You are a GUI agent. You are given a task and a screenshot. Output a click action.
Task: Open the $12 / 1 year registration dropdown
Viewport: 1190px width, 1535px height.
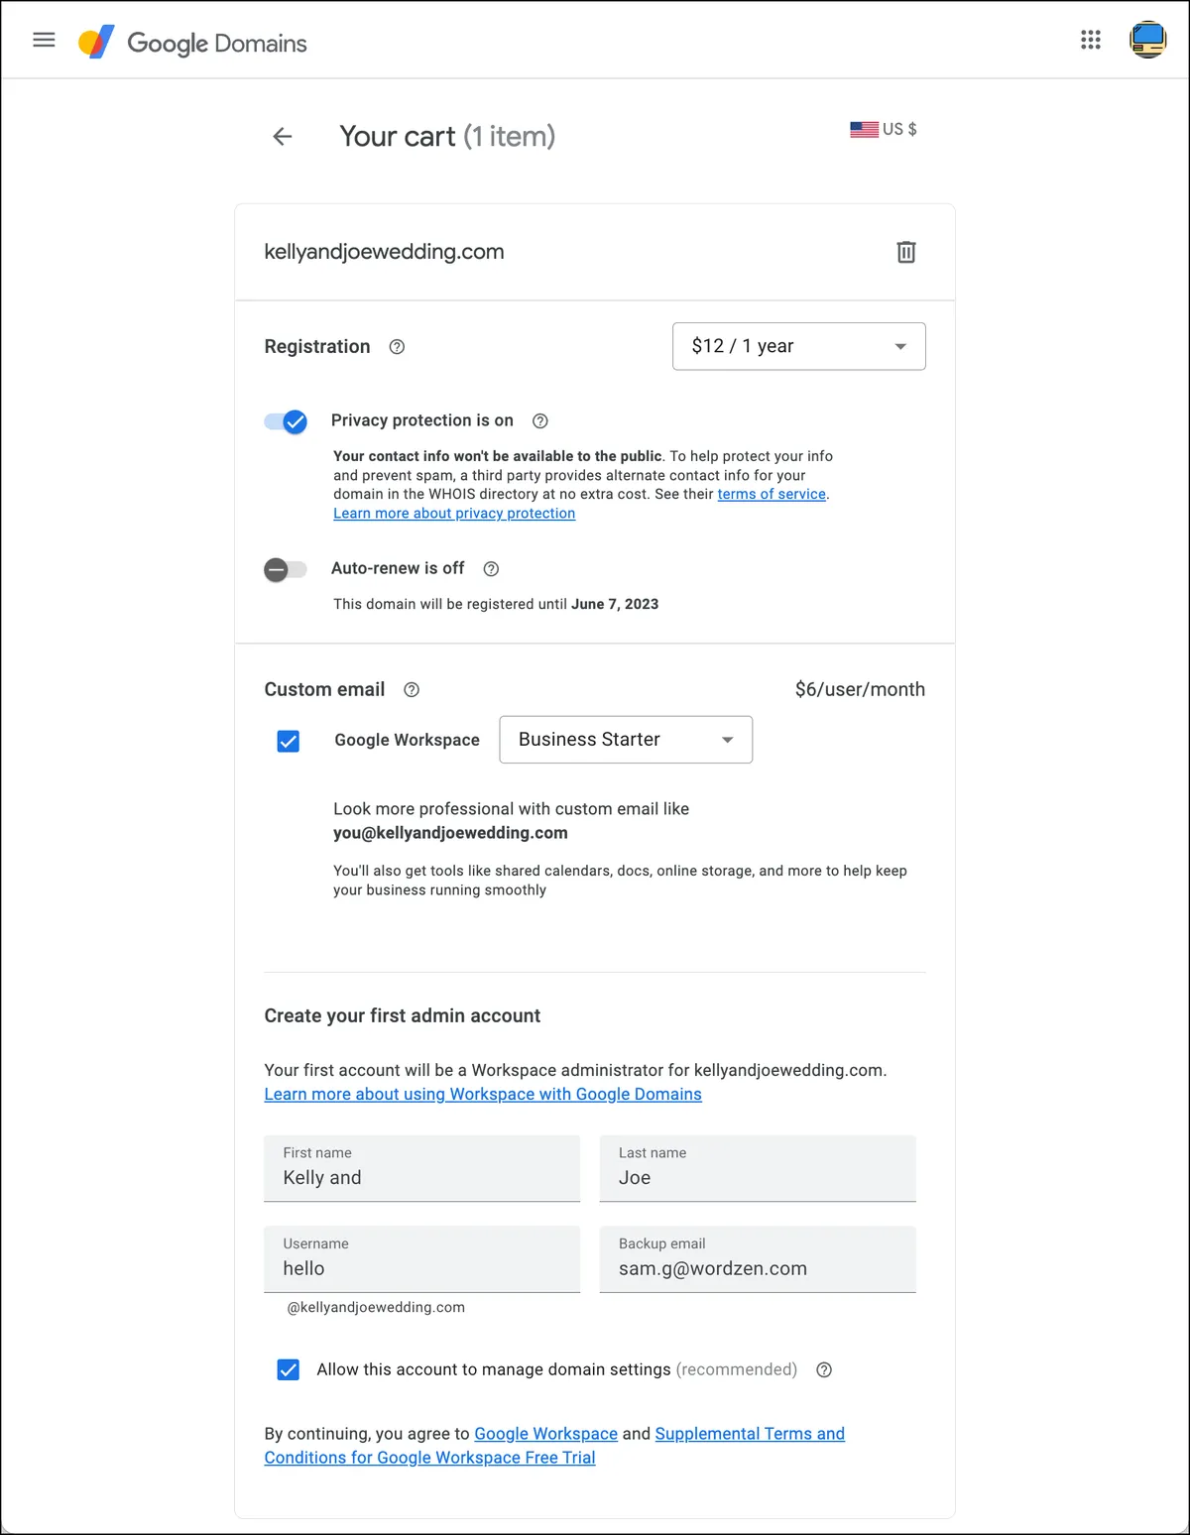[x=799, y=346]
